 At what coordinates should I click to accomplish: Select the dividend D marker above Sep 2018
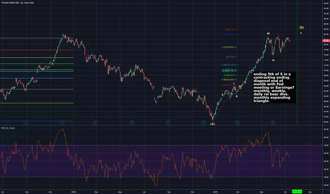[x=168, y=122]
